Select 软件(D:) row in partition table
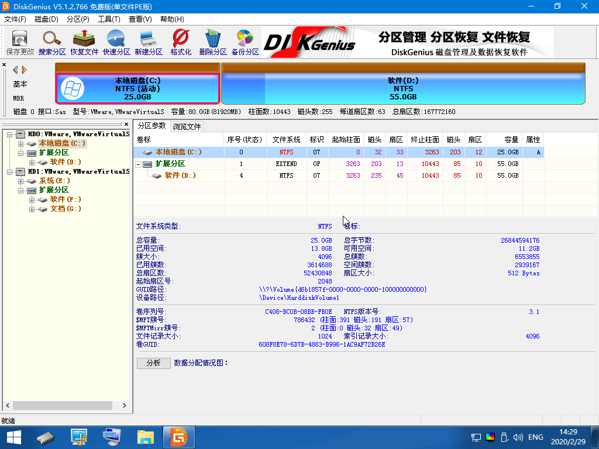 click(x=339, y=175)
